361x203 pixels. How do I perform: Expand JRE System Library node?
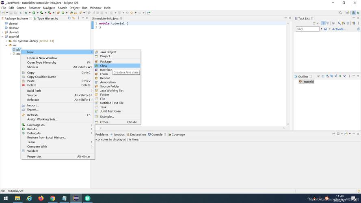6,41
